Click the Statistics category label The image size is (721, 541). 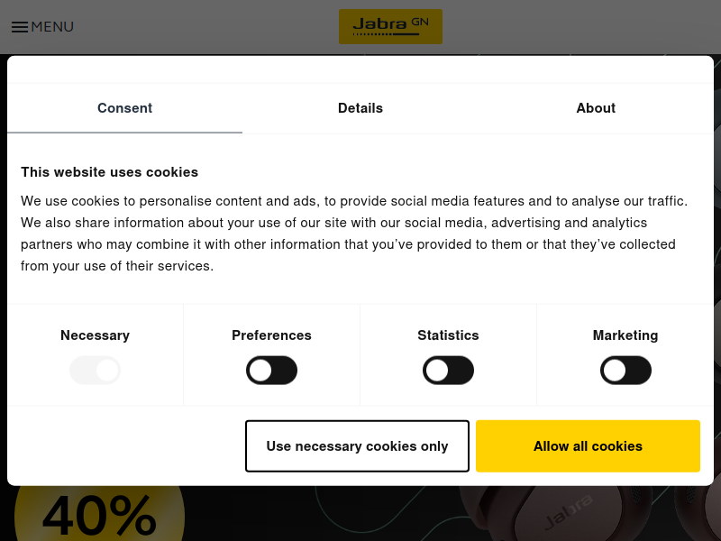tap(448, 335)
